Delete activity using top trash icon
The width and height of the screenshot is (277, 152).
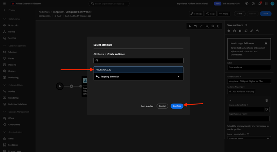pos(229,31)
